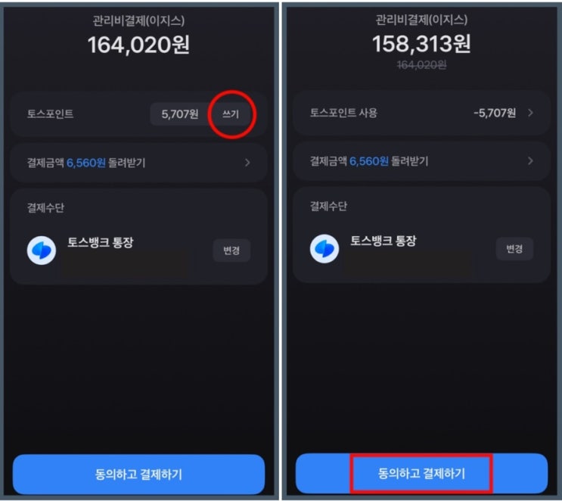Click the 158,313원 discounted total amount
This screenshot has height=501, width=562.
[421, 44]
